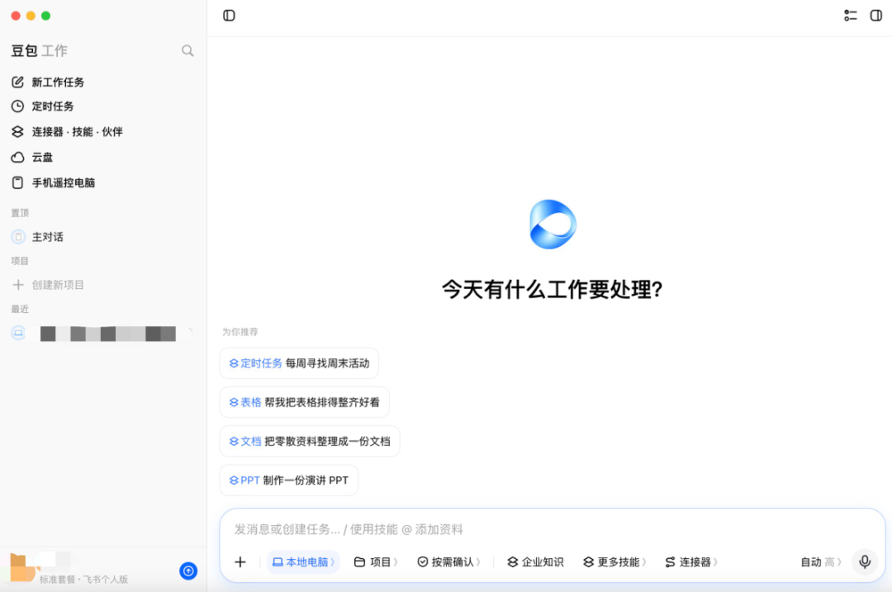
Task: Choose suggestion 每周寻找周末活动
Action: point(299,362)
